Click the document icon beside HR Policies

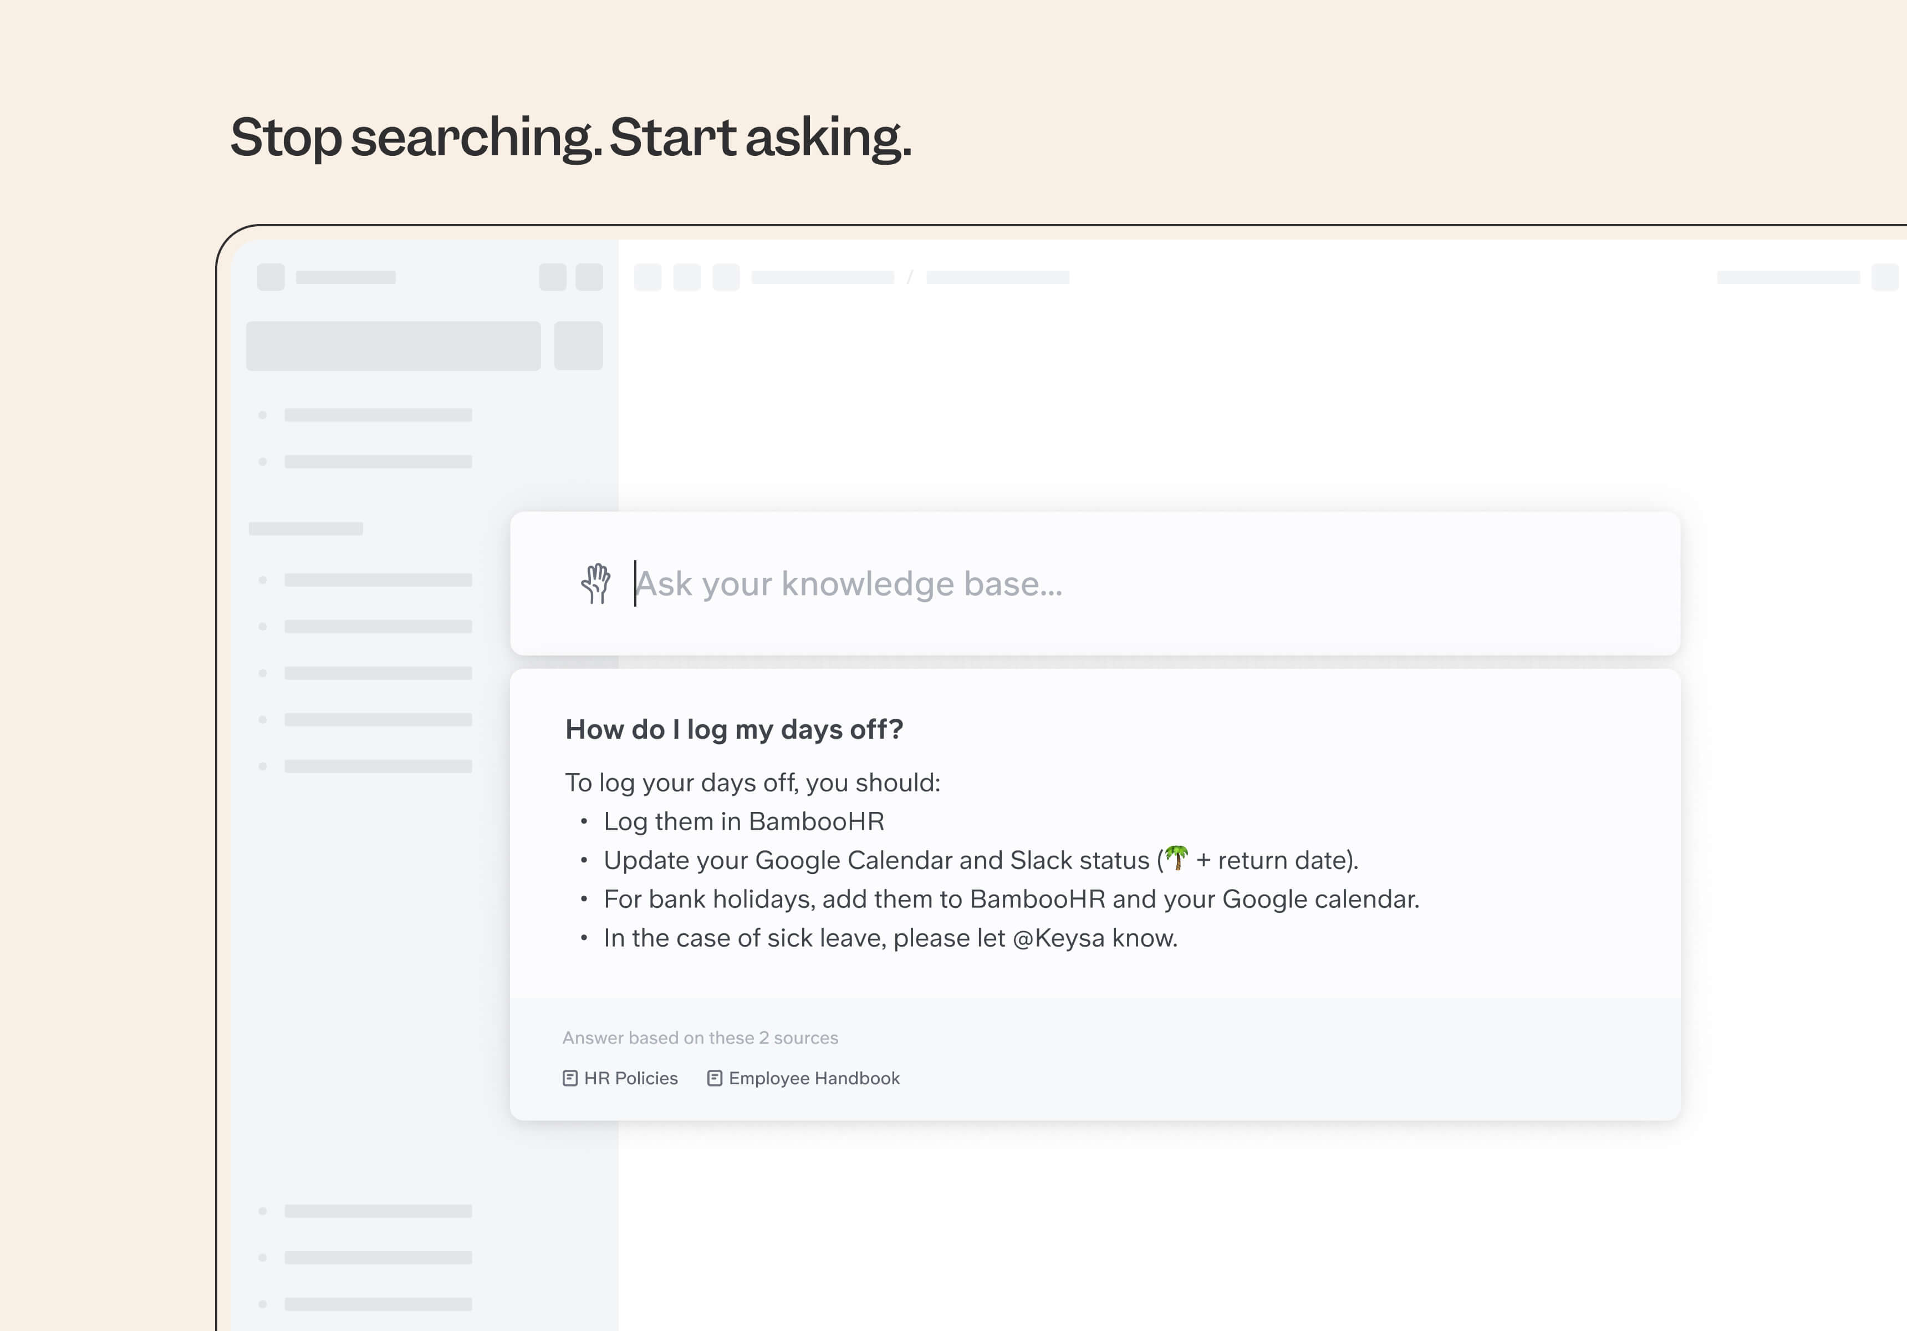[x=570, y=1078]
